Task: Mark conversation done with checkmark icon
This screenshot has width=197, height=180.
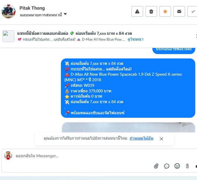Action: point(193,11)
